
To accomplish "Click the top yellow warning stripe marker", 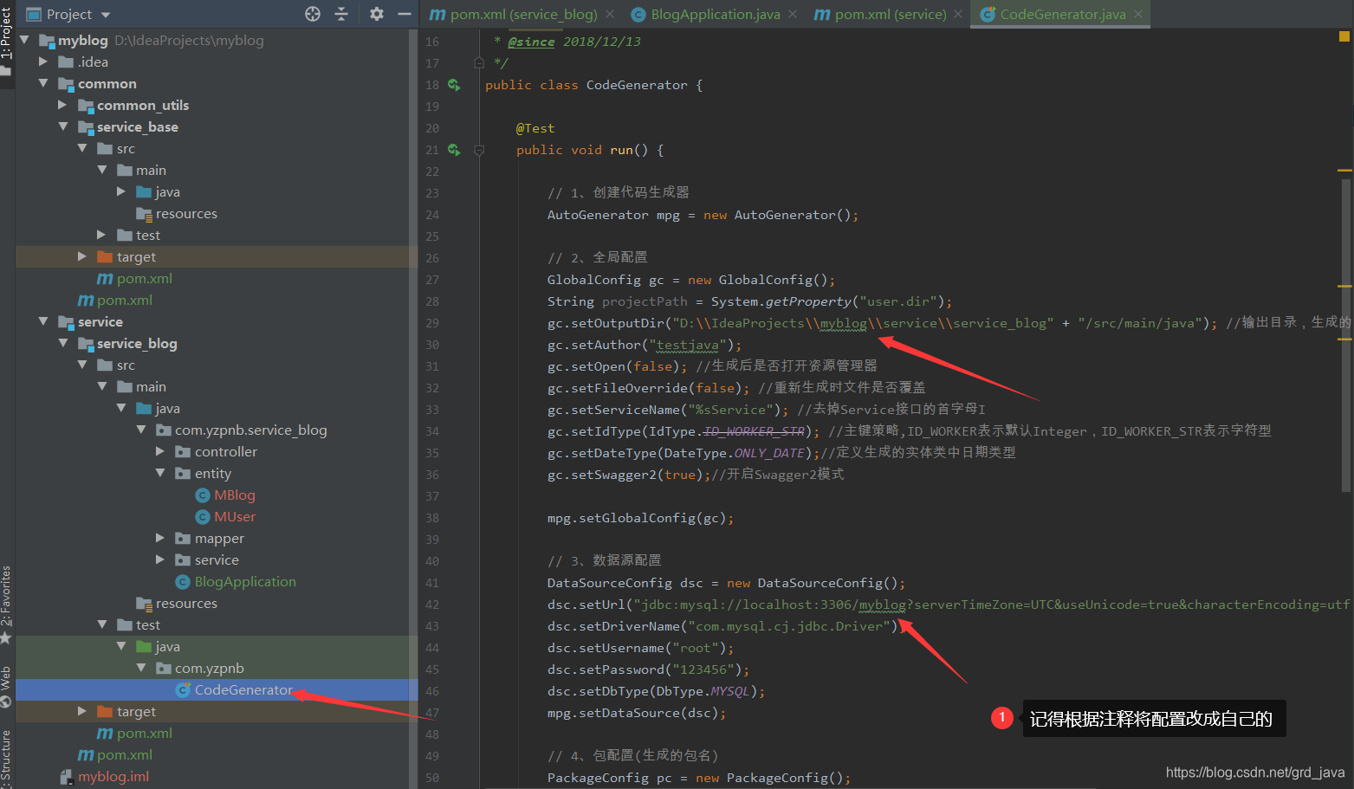I will (x=1344, y=171).
